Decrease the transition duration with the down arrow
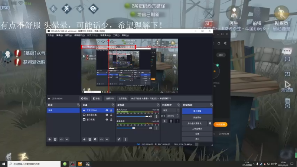This screenshot has height=167, width=297. [178, 117]
